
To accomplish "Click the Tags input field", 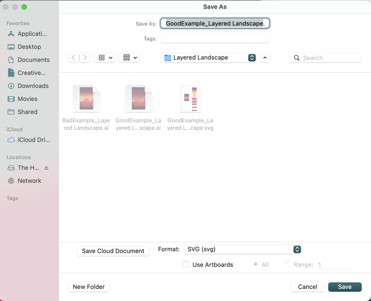I will click(215, 38).
